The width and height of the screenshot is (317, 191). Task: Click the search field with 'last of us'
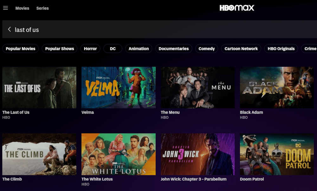[x=159, y=29]
